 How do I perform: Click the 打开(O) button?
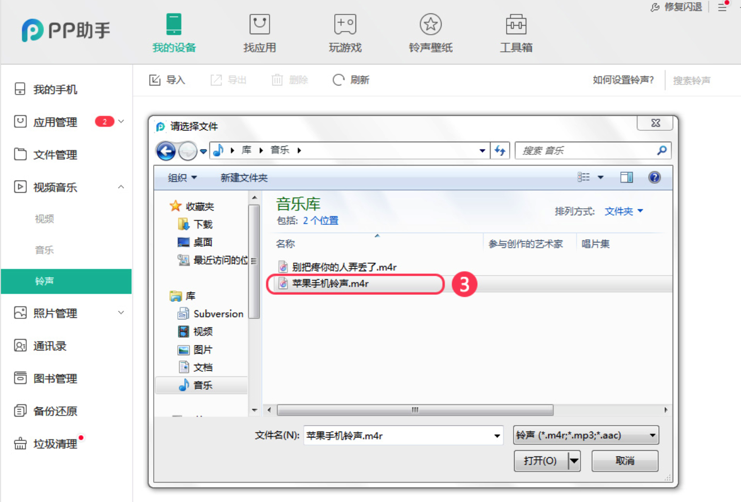540,460
